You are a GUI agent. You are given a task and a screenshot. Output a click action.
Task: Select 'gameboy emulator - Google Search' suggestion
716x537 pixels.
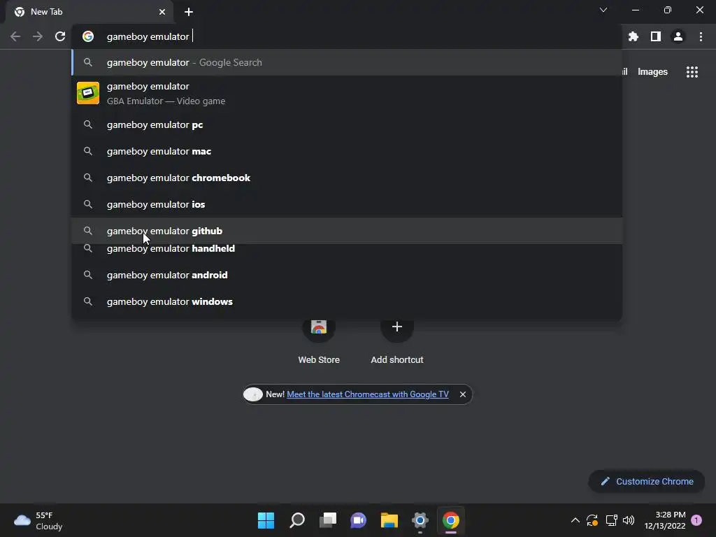(347, 62)
